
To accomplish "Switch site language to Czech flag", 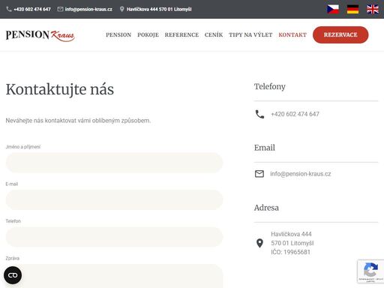I will (x=333, y=9).
